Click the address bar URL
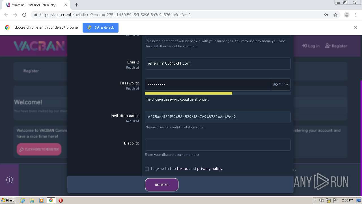Screen dimensions: 362x204 pyautogui.click(x=115, y=15)
